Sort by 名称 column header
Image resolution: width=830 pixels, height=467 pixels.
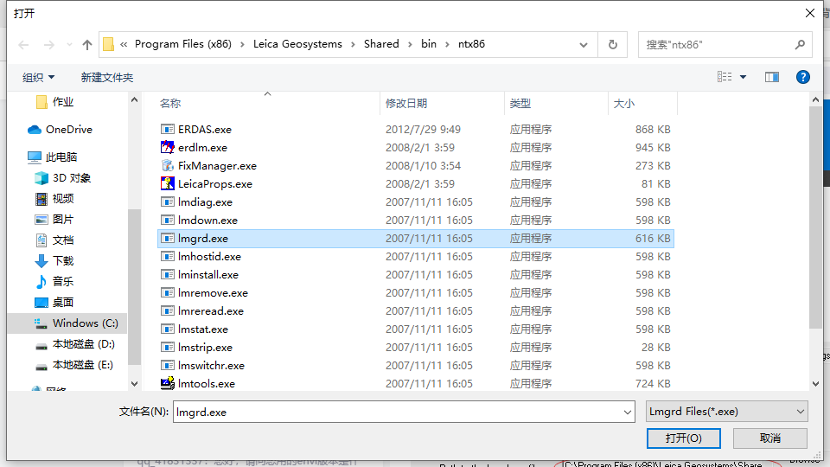267,103
